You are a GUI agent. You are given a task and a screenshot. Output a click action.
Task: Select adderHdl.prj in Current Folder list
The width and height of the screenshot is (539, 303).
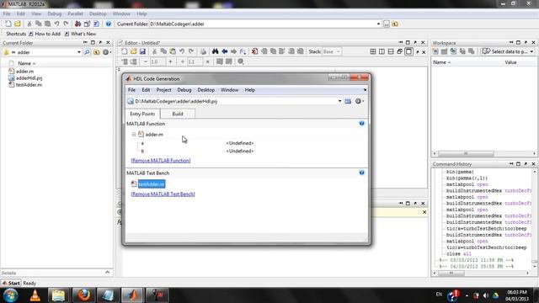25,78
